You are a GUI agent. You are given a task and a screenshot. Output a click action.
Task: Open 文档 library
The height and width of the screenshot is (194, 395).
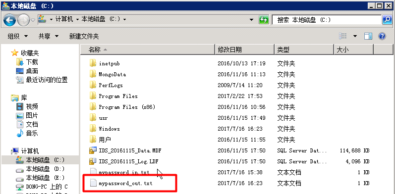point(32,124)
